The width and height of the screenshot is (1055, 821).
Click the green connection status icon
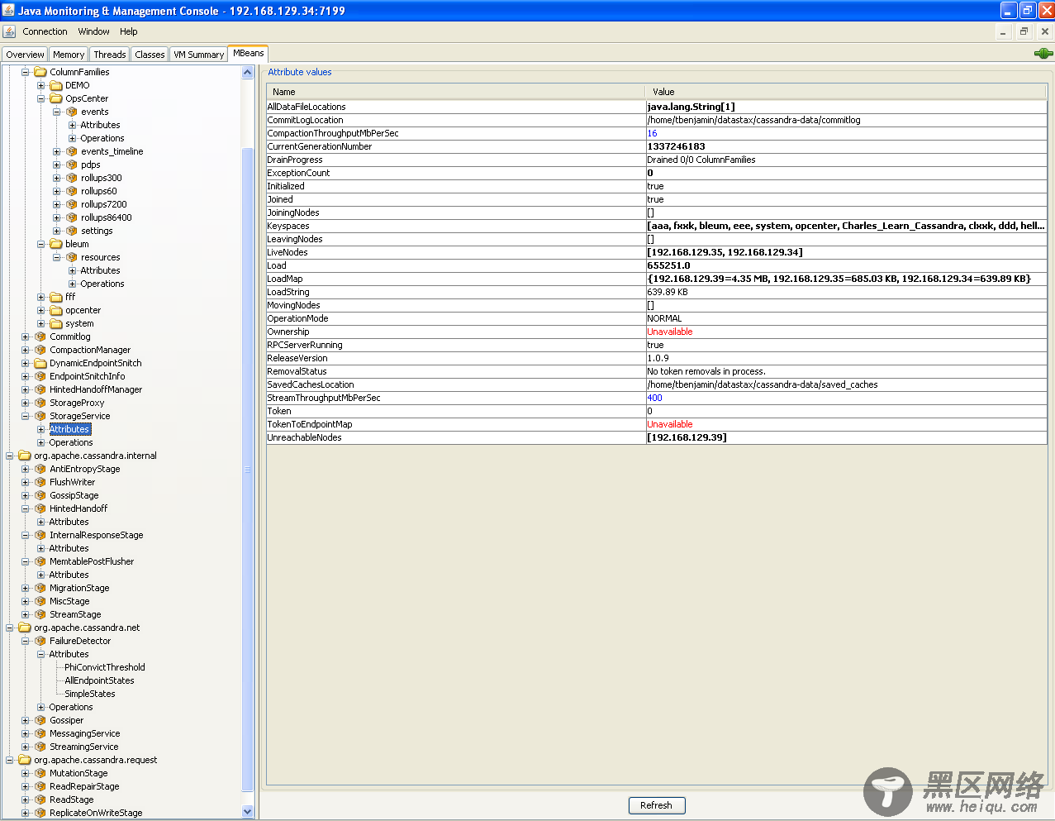click(x=1043, y=54)
